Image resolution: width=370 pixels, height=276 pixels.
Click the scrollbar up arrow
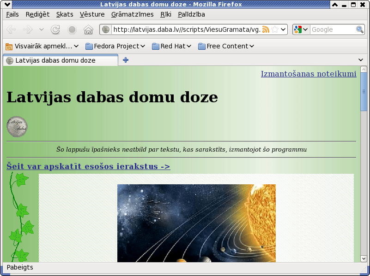click(364, 69)
